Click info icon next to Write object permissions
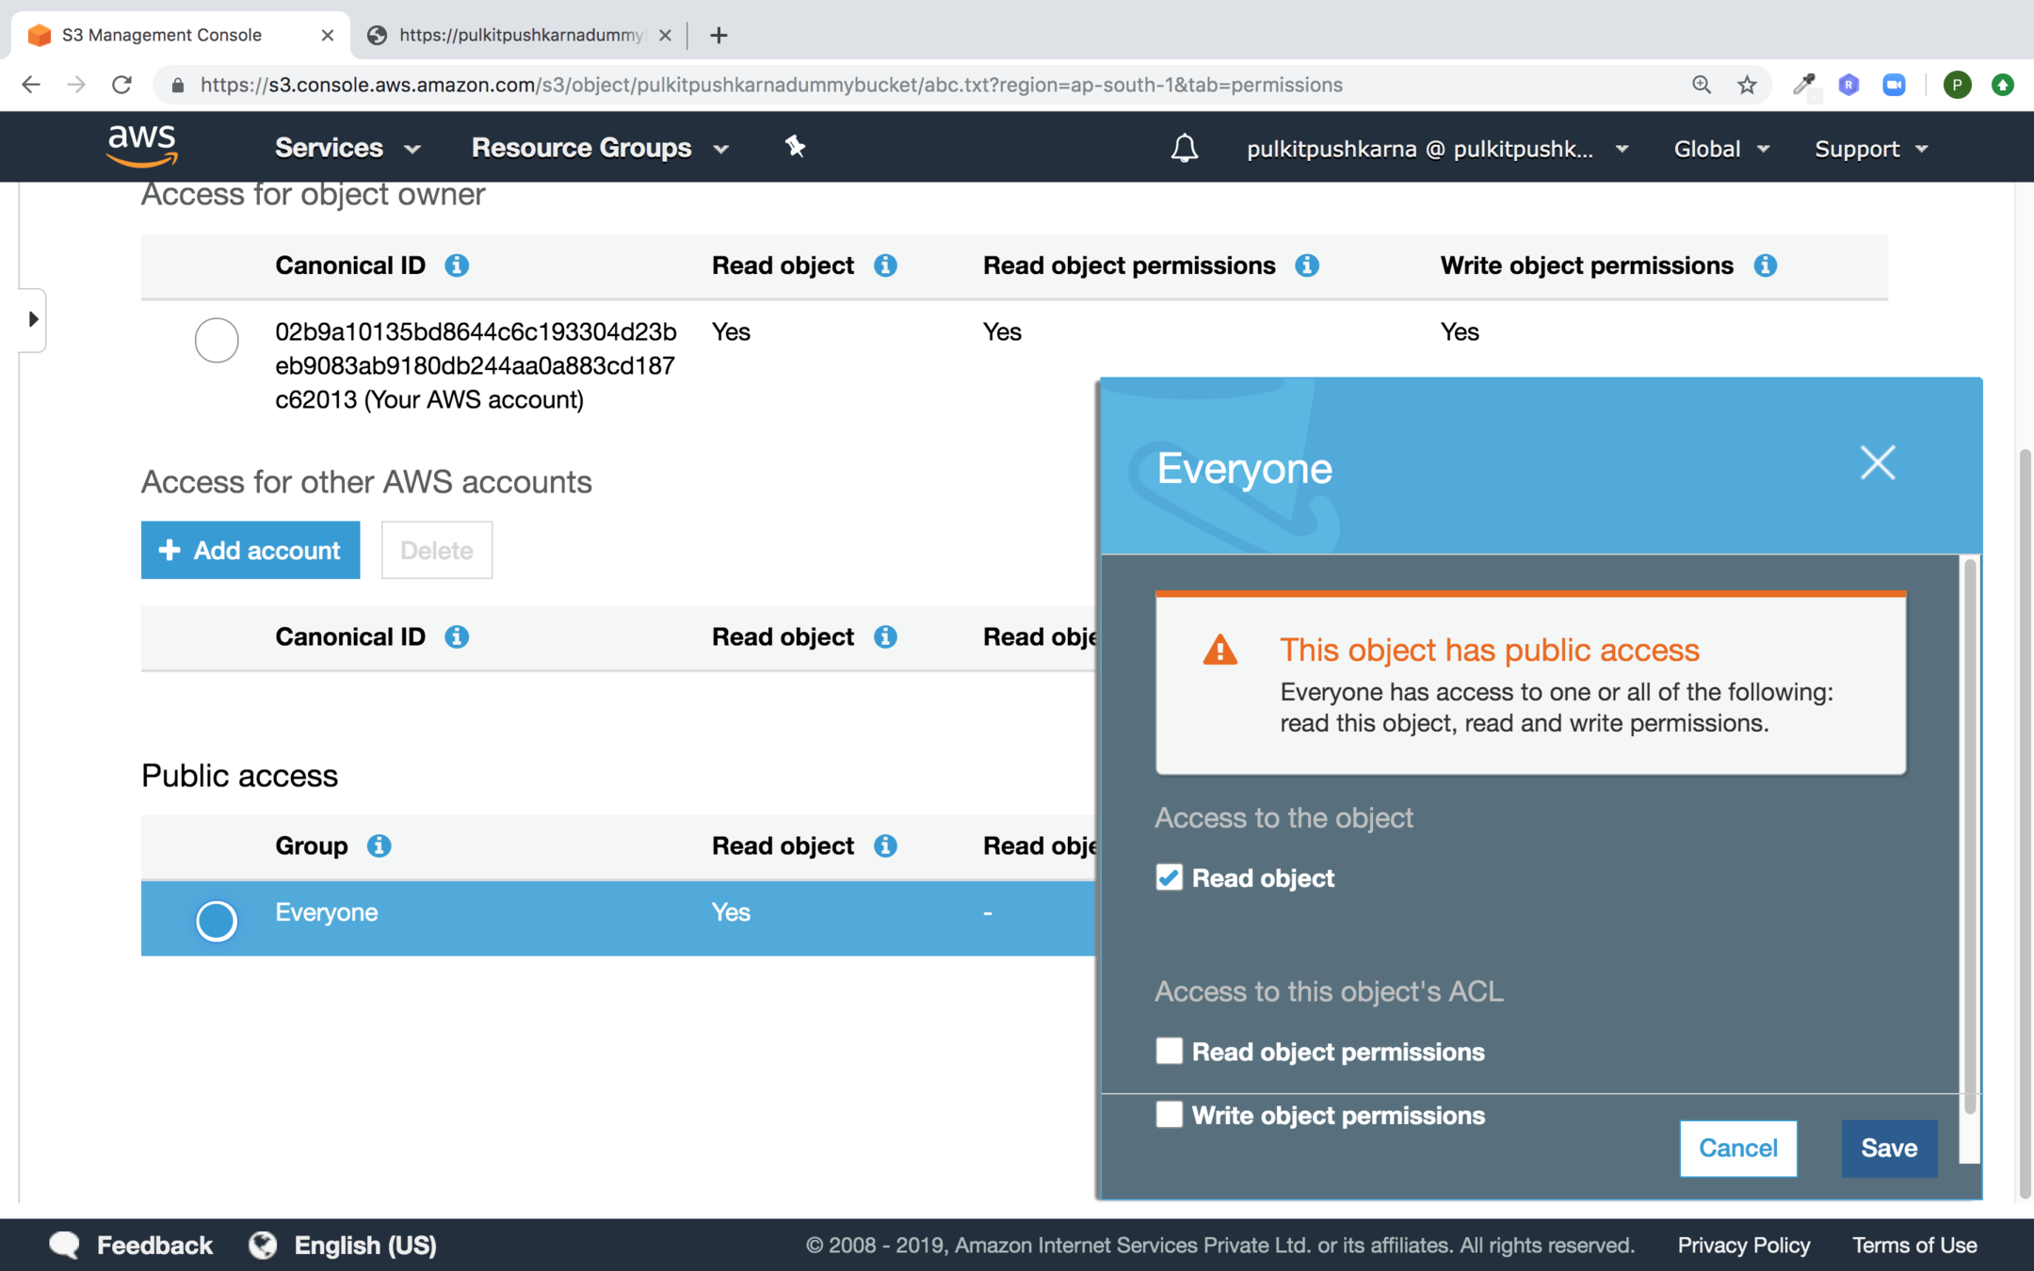The width and height of the screenshot is (2034, 1271). [1765, 265]
